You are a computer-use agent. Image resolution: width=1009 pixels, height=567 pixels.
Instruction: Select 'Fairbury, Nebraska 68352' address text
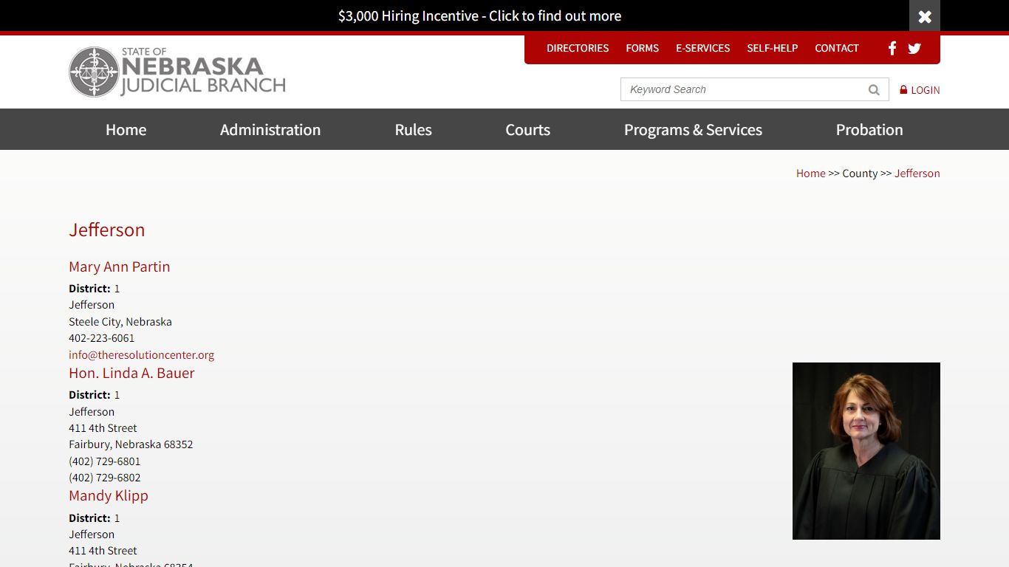(x=131, y=444)
